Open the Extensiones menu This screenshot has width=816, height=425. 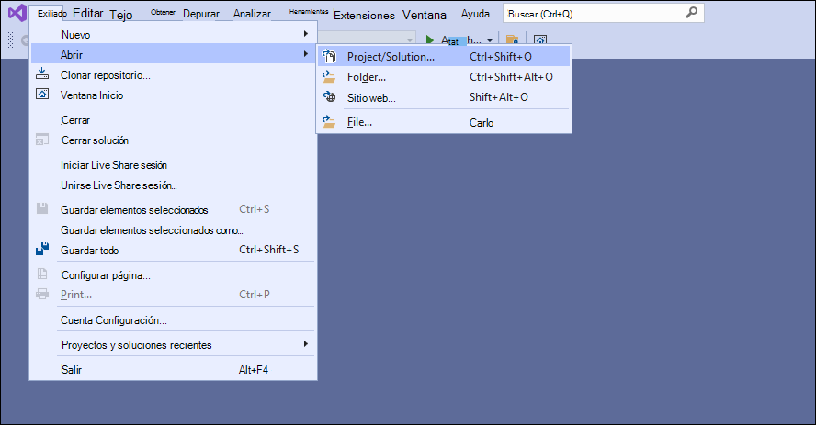tap(364, 16)
